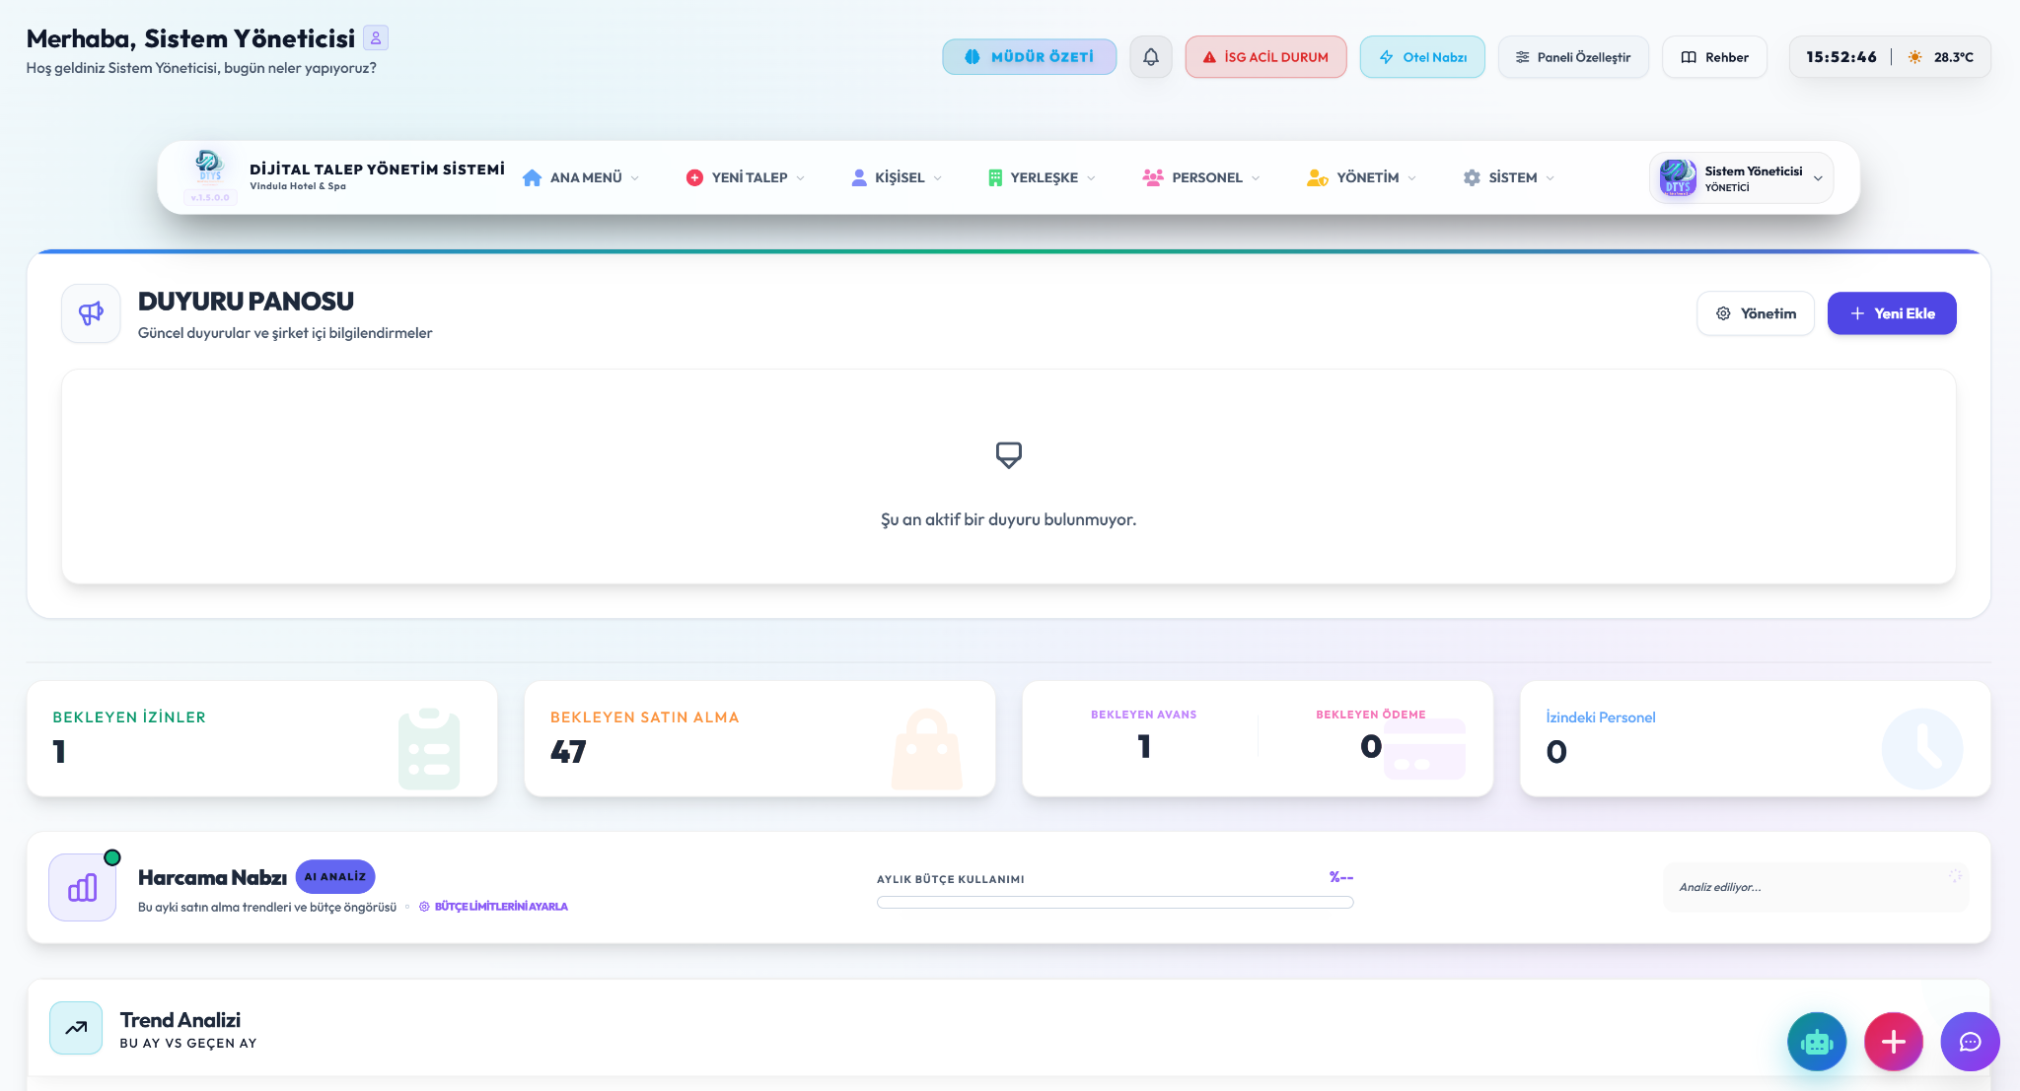Image resolution: width=2020 pixels, height=1091 pixels.
Task: Open the MÜDÜR ÖZETİ summary
Action: click(x=1029, y=57)
